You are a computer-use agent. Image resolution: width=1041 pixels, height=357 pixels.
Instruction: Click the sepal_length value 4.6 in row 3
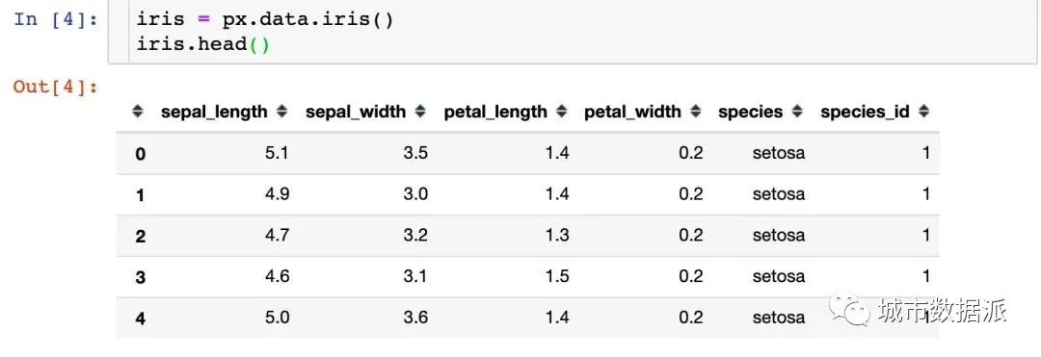pos(277,276)
